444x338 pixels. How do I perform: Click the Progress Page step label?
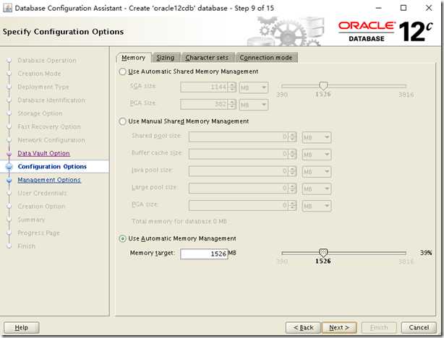pyautogui.click(x=39, y=233)
